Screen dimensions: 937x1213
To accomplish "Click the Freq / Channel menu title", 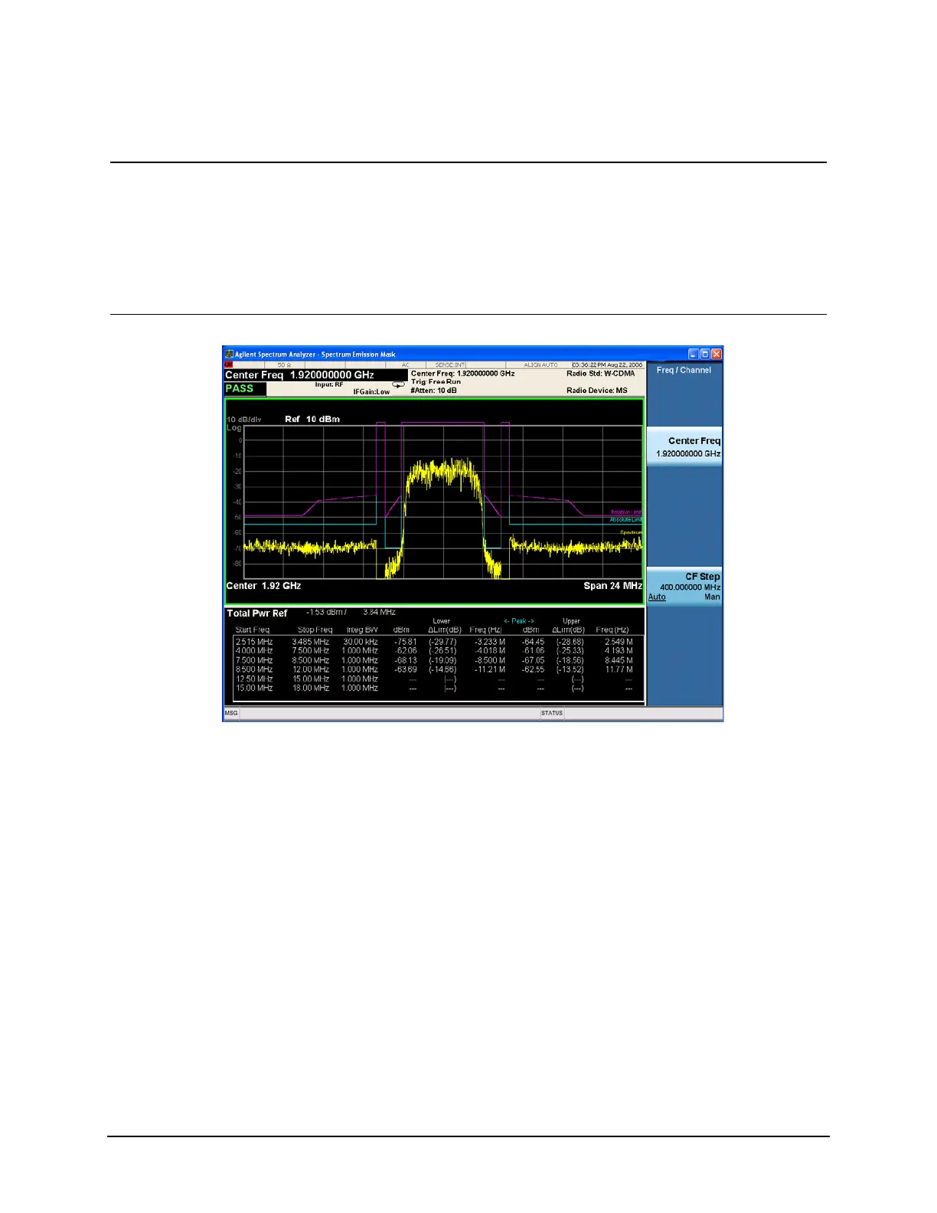I will tap(684, 370).
